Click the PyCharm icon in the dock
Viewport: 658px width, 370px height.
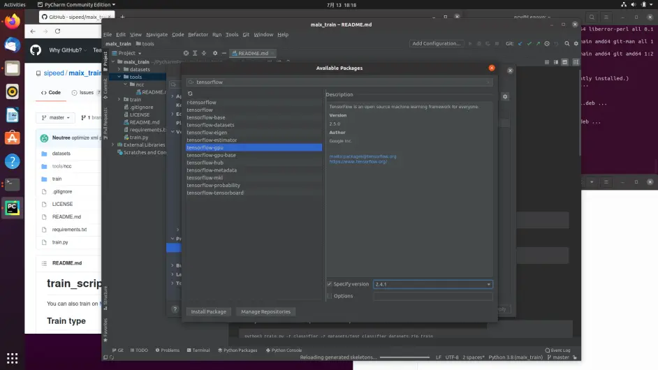(x=12, y=207)
